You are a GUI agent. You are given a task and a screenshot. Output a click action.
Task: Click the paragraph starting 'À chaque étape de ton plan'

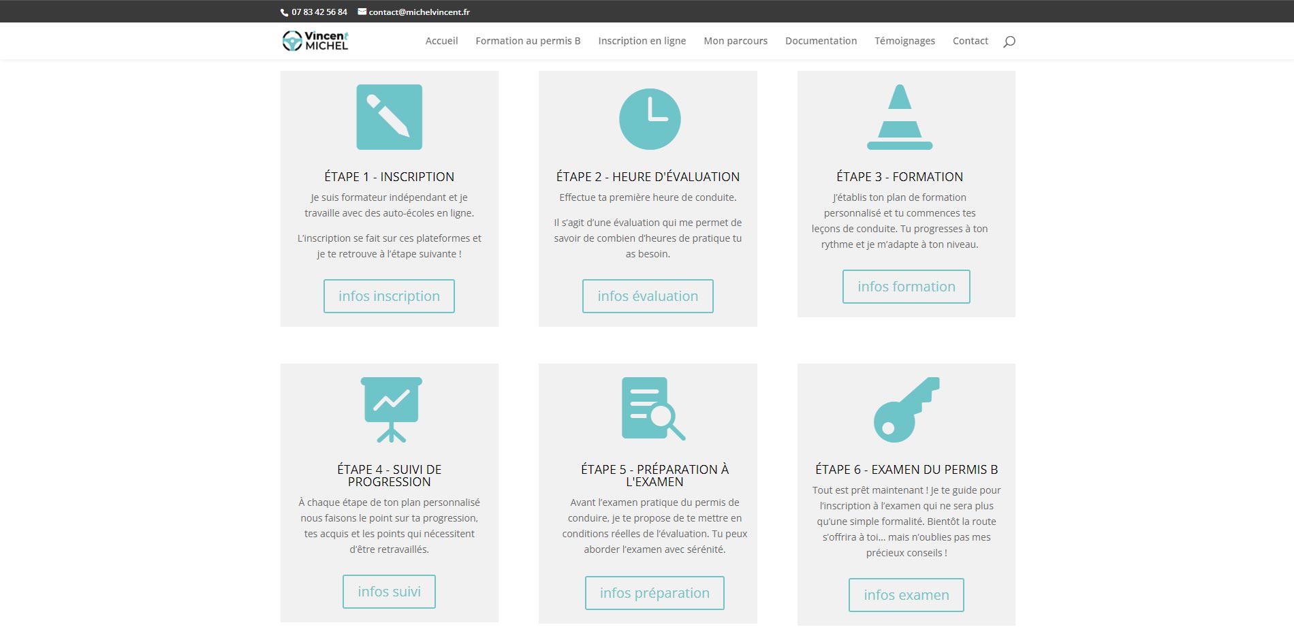(389, 526)
